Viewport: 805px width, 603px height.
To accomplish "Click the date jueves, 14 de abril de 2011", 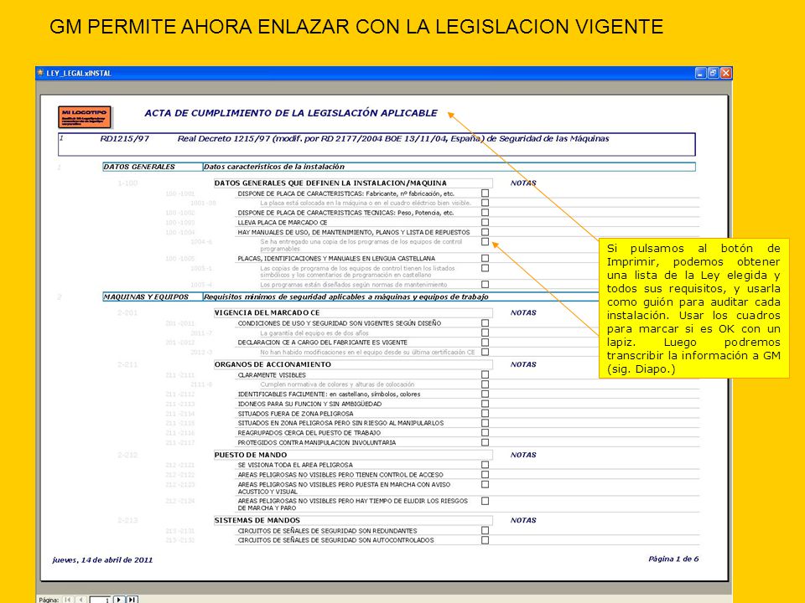I will pyautogui.click(x=102, y=560).
